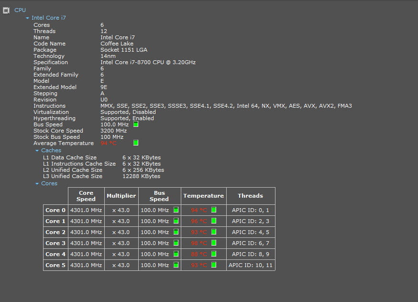Click Core 1 bus speed green indicator
This screenshot has width=418, height=302.
coord(176,221)
